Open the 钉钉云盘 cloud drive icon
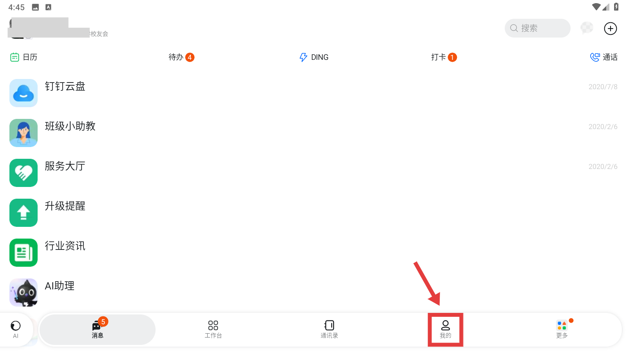The width and height of the screenshot is (627, 352). [24, 93]
